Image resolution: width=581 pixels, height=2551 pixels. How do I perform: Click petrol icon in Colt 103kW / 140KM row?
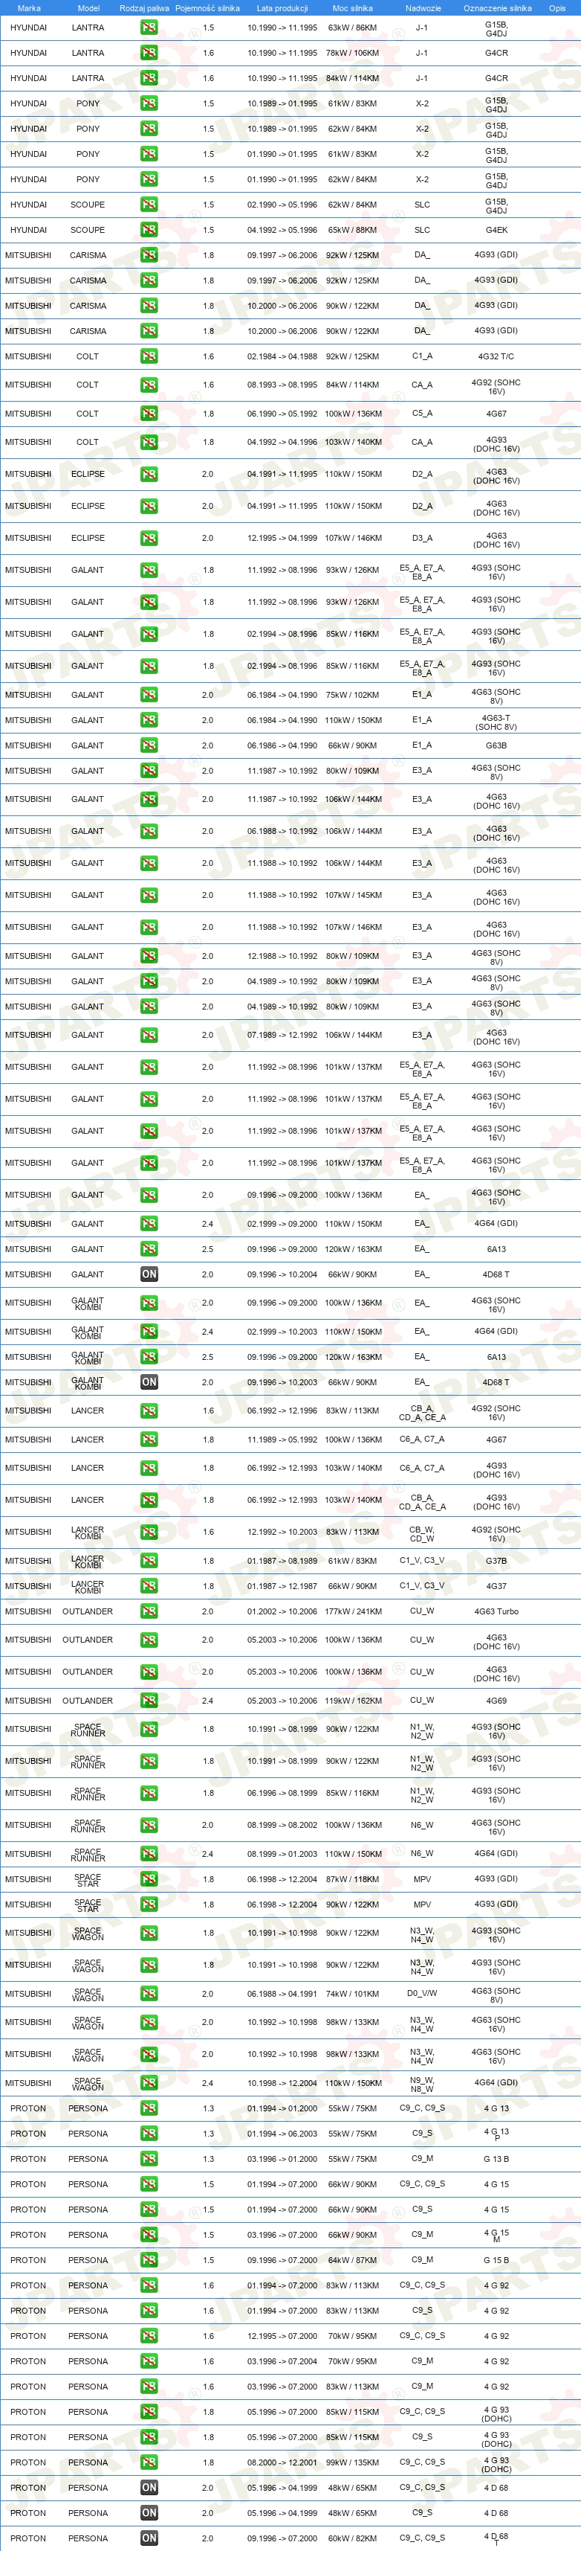[x=149, y=443]
